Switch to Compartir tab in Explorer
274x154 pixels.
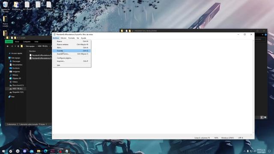pyautogui.click(x=27, y=42)
